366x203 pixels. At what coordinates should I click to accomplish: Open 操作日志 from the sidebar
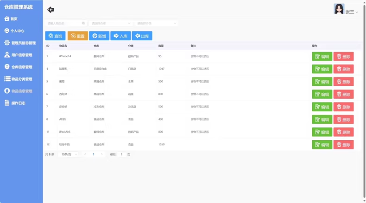click(x=18, y=103)
